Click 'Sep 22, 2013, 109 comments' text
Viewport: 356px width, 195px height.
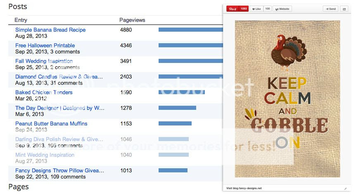(x=50, y=176)
